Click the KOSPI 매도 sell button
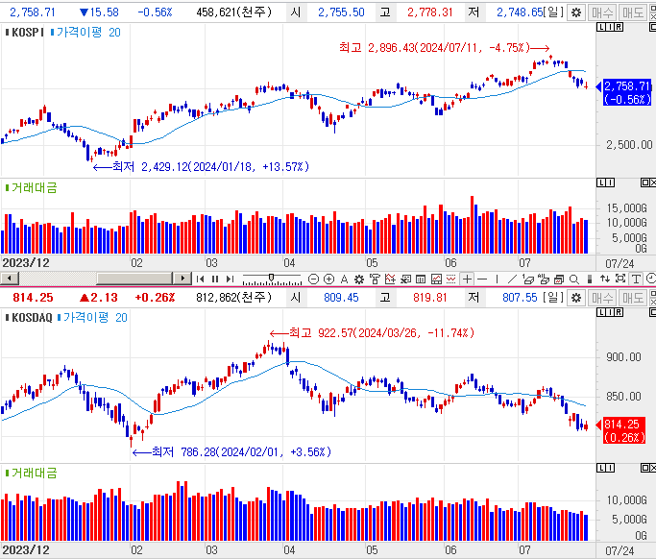Image resolution: width=656 pixels, height=559 pixels. point(633,12)
